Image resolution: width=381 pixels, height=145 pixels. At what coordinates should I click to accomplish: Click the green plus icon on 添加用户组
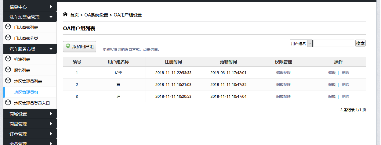pos(68,46)
